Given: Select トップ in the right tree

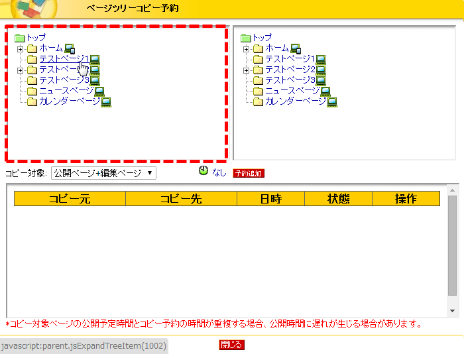Looking at the screenshot, I should pos(262,37).
